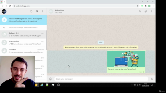The width and height of the screenshot is (166, 93).
Task: Click the green extension icon next to the star
Action: click(142, 6)
